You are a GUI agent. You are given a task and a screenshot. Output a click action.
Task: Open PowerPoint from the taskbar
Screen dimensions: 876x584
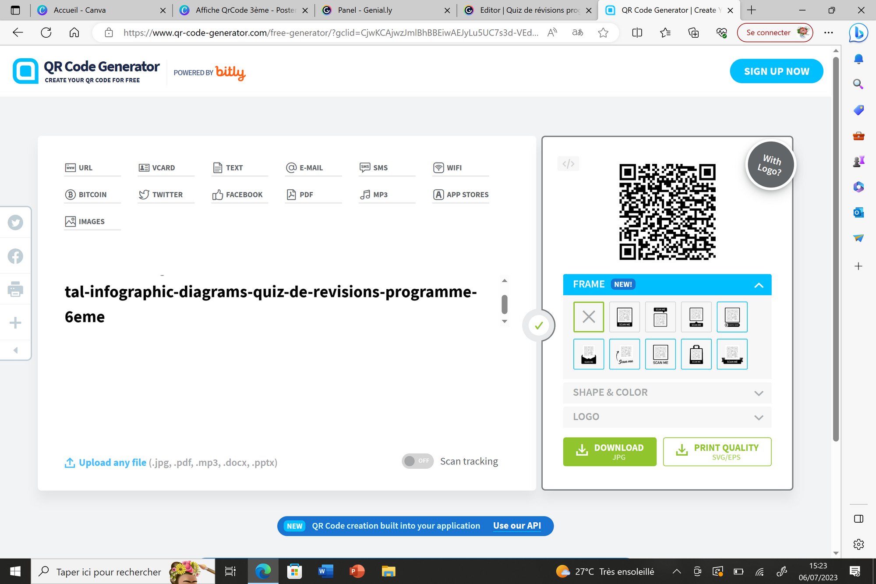click(357, 571)
